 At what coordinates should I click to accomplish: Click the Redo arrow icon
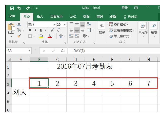click(28, 8)
